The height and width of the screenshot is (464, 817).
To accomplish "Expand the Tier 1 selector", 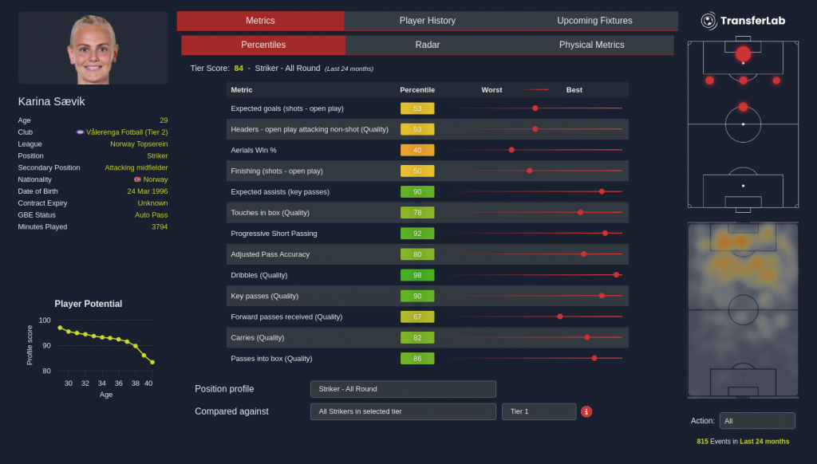I will pos(539,411).
